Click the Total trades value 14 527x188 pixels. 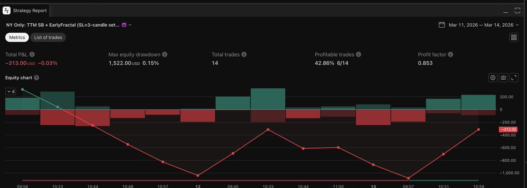(x=215, y=63)
